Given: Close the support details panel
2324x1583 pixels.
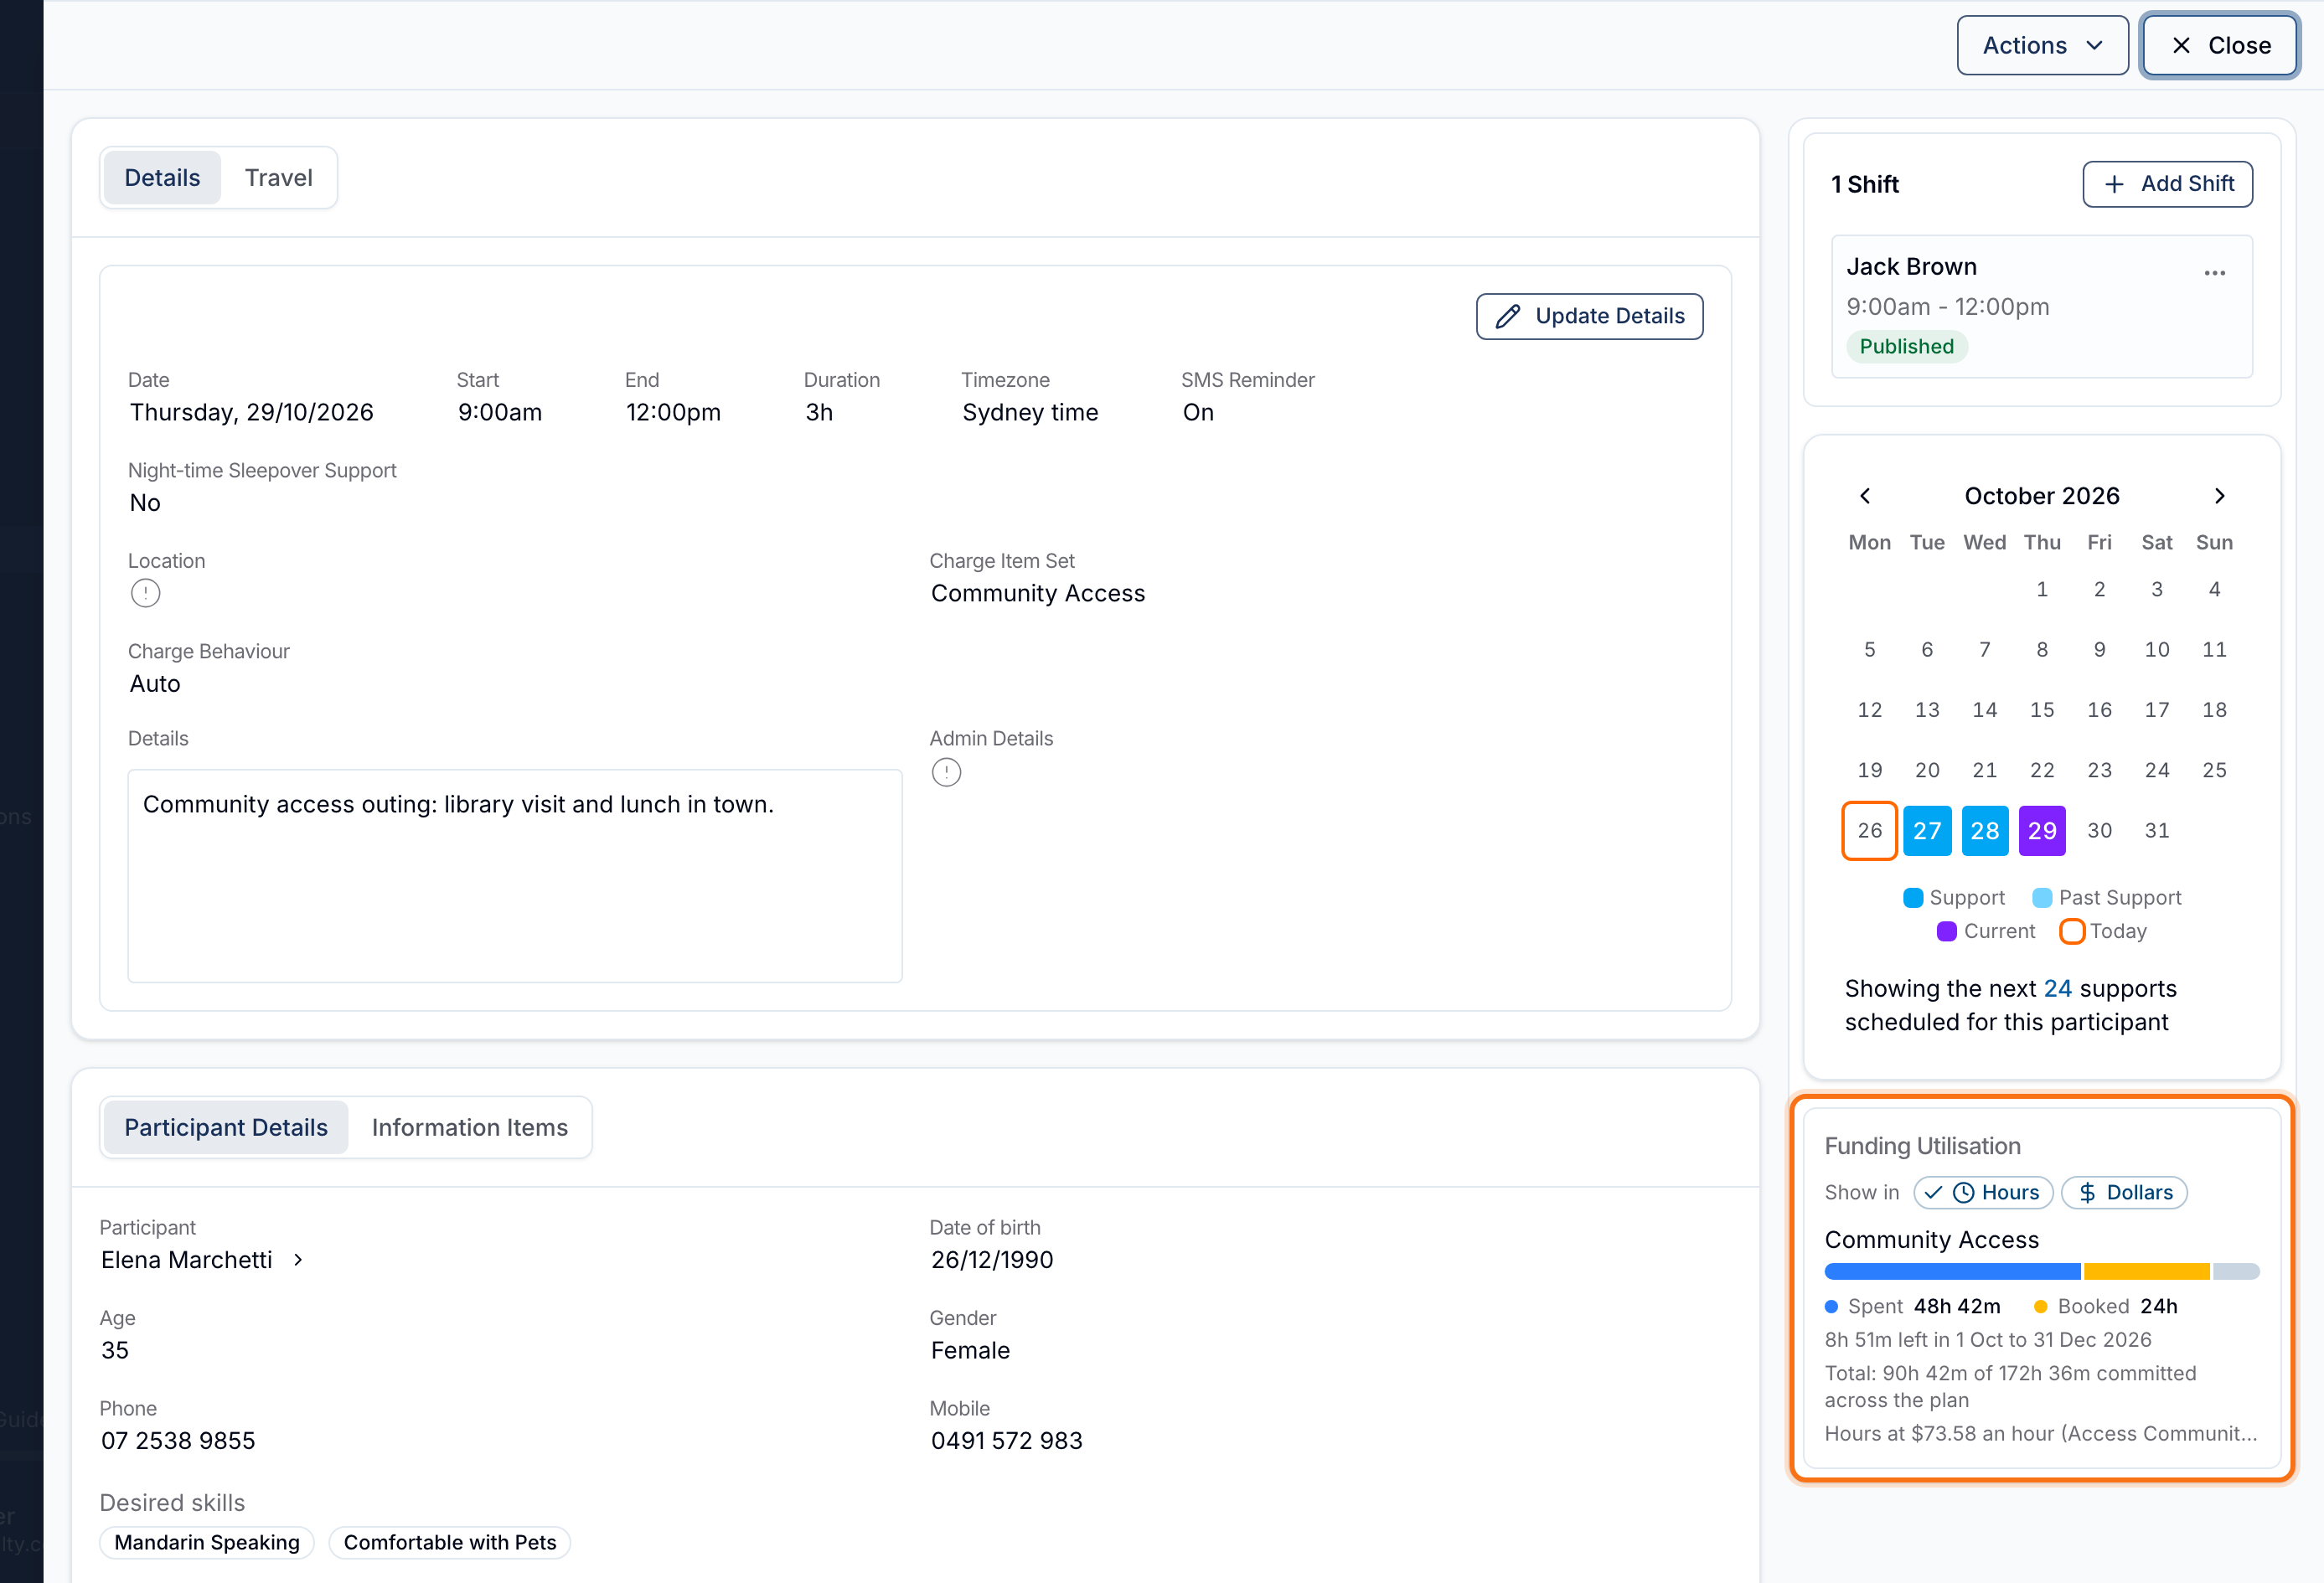Looking at the screenshot, I should click(x=2219, y=45).
